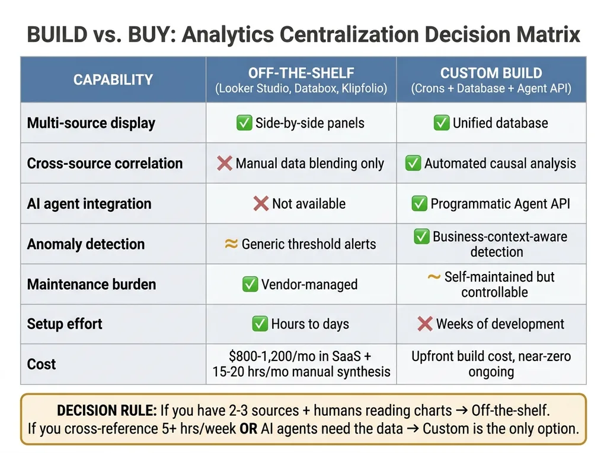The height and width of the screenshot is (453, 607).
Task: Select the checkmark before Automated causal analysis
Action: [413, 164]
